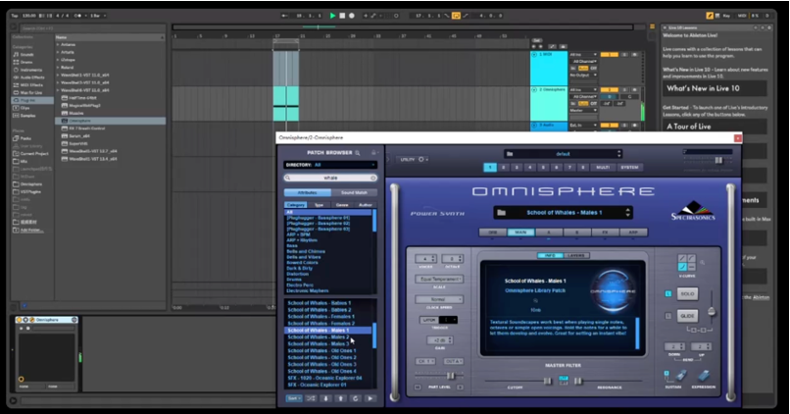Image resolution: width=790 pixels, height=414 pixels.
Task: Open the A Tour of Live lesson
Action: 715,127
